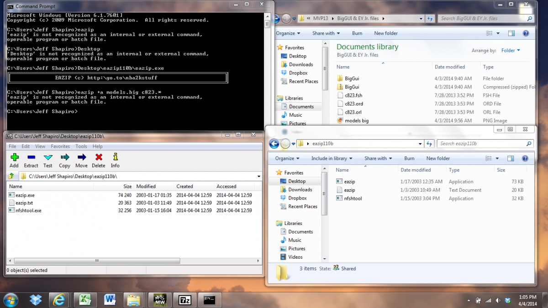
Task: Select Dropbox in eazip110b navigation pane
Action: [297, 198]
